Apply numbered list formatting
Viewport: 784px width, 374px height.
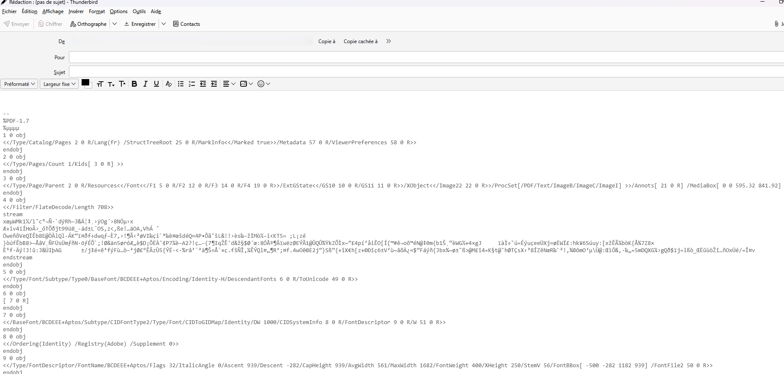[192, 84]
